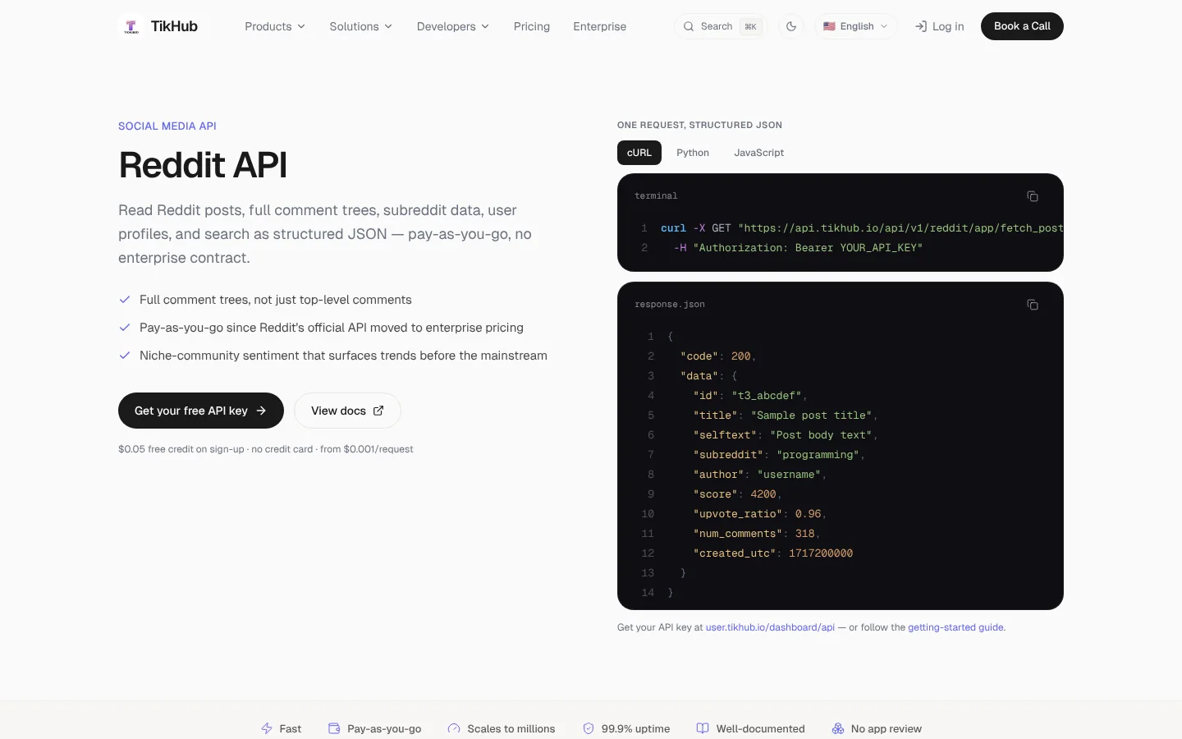The width and height of the screenshot is (1182, 739).
Task: Open the getting-started guide link
Action: [955, 627]
